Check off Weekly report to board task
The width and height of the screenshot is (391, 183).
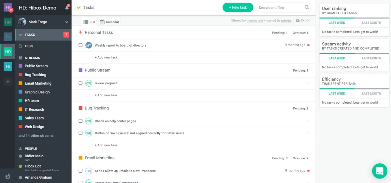pyautogui.click(x=80, y=45)
